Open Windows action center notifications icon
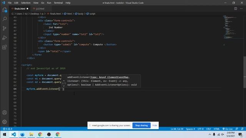Image resolution: width=246 pixels, height=138 pixels. tap(240, 135)
